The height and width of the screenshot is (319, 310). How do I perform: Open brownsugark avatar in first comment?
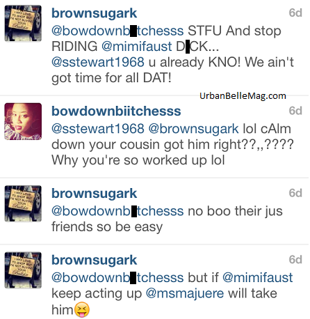[23, 23]
